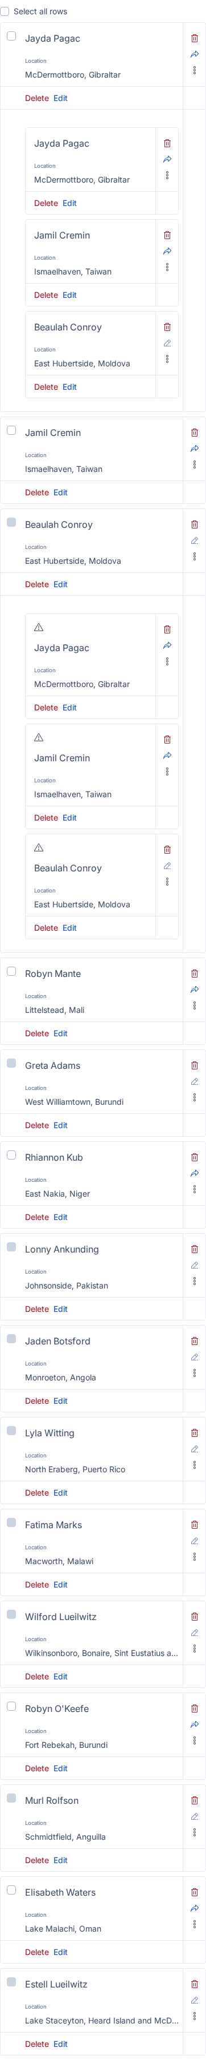The height and width of the screenshot is (2060, 206).
Task: Click share arrow for Robyn O'Keefe
Action: [x=194, y=1724]
